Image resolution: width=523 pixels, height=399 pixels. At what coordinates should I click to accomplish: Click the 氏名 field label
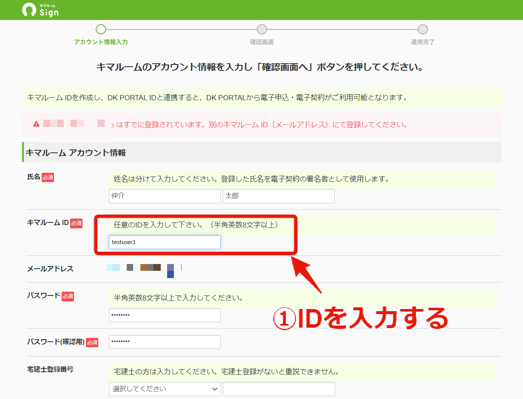33,177
